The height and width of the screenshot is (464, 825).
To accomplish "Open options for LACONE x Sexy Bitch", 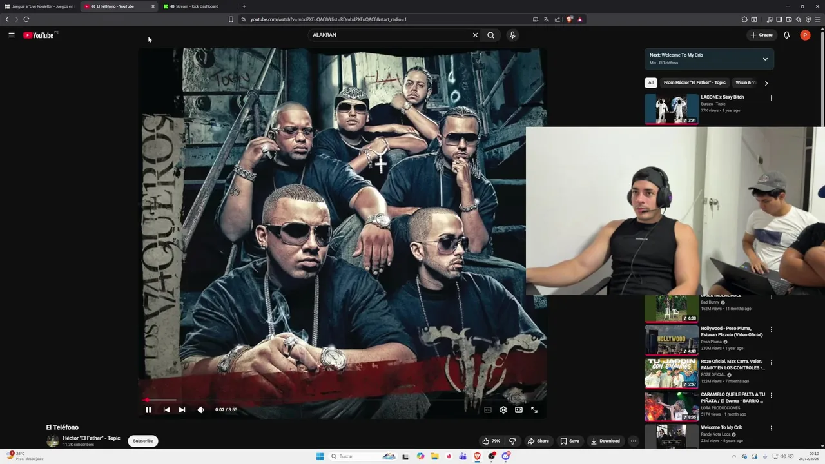I will [771, 98].
